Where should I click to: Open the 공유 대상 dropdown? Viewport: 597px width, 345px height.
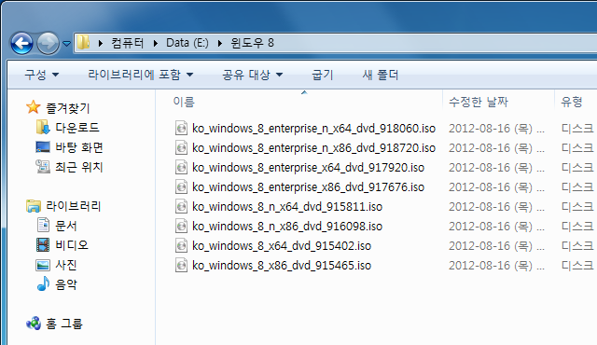pos(253,75)
